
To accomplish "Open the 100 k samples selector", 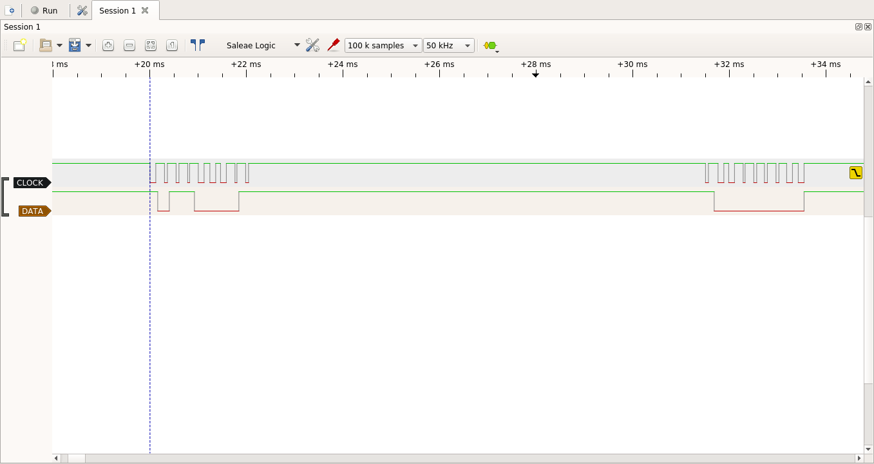I will tap(383, 45).
